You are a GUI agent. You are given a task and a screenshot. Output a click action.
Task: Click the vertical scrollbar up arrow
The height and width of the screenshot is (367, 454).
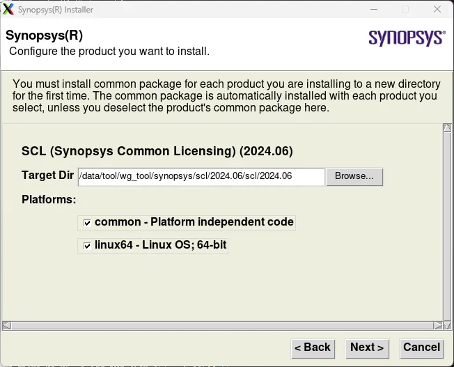click(447, 127)
